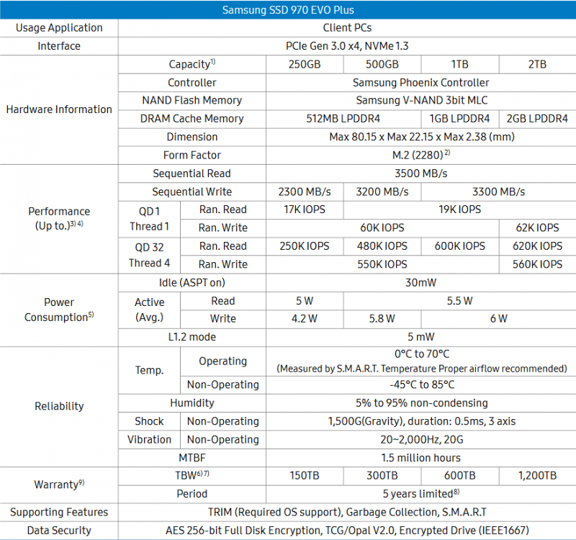Click the "Samsung Phoenix Controller" cell
The image size is (576, 540).
coord(421,83)
